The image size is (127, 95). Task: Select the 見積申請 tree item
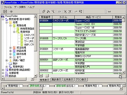click(25, 32)
